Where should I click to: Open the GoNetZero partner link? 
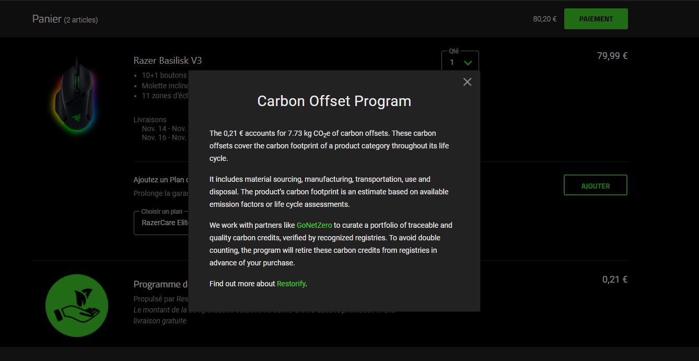pos(314,225)
